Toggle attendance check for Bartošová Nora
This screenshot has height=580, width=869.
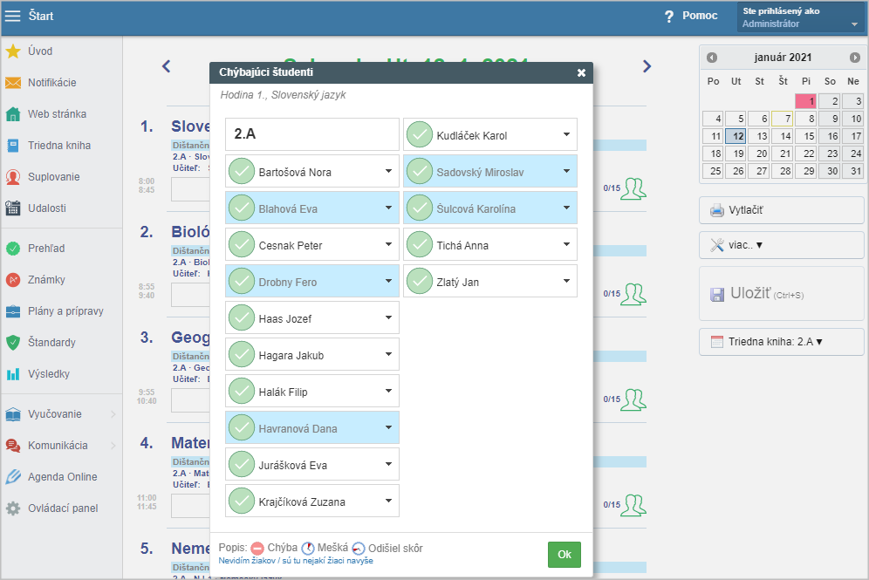(242, 171)
